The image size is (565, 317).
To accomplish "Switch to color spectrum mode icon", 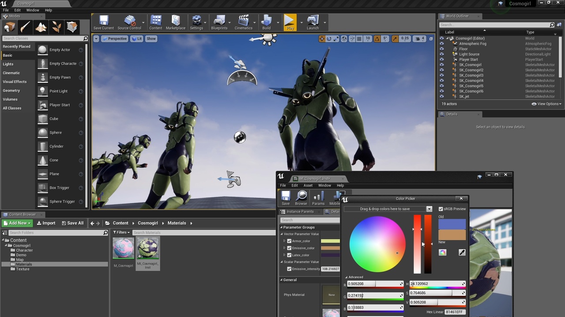I will [442, 252].
